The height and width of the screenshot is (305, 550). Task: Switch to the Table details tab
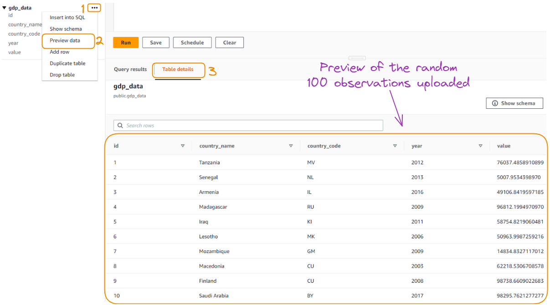pos(178,69)
